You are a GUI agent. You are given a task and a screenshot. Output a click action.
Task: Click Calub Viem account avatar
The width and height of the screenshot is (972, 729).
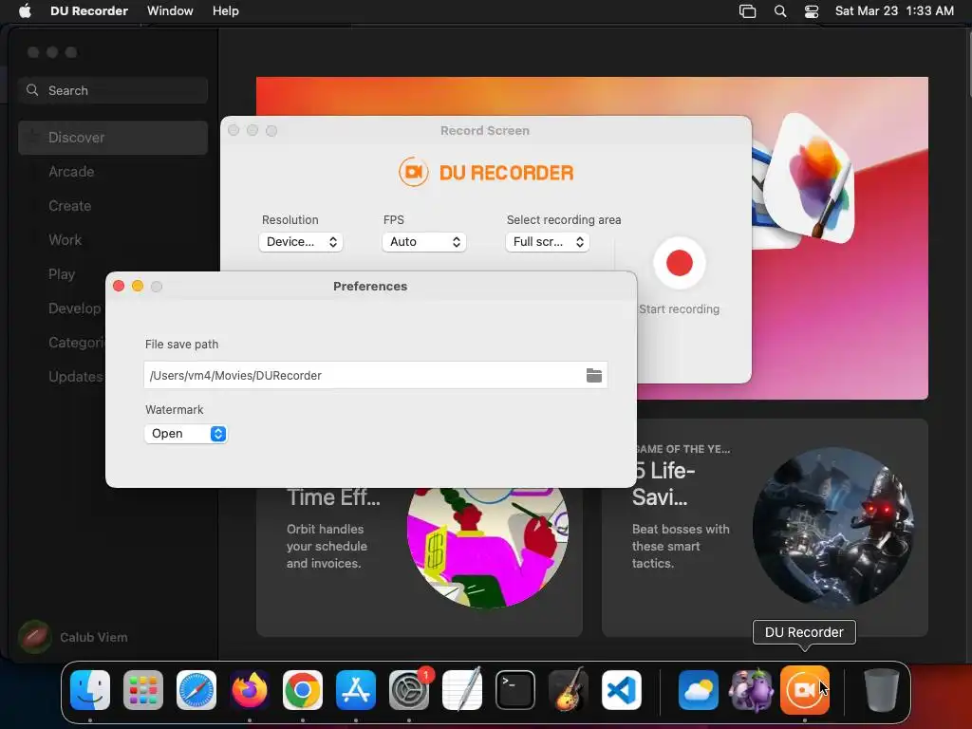point(35,637)
